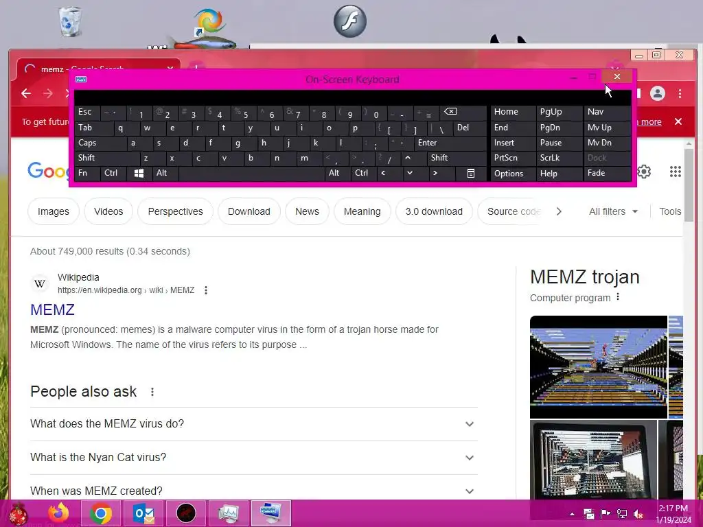
Task: Open the black red-bird taskbar app
Action: (x=185, y=513)
